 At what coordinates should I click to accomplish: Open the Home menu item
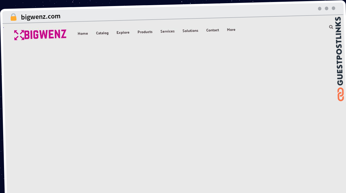pos(83,33)
